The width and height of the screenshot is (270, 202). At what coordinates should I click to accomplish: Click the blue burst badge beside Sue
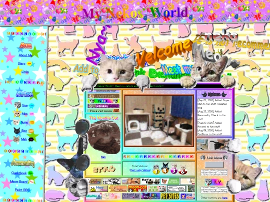coord(31,105)
